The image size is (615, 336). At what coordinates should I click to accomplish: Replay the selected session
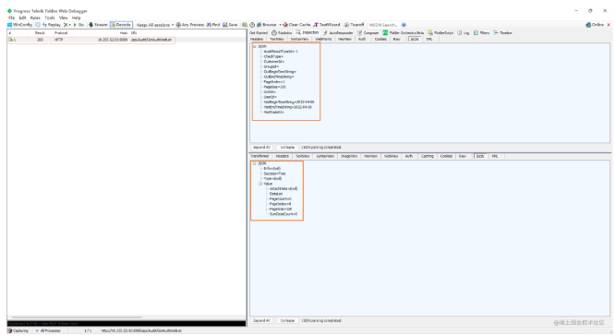52,25
